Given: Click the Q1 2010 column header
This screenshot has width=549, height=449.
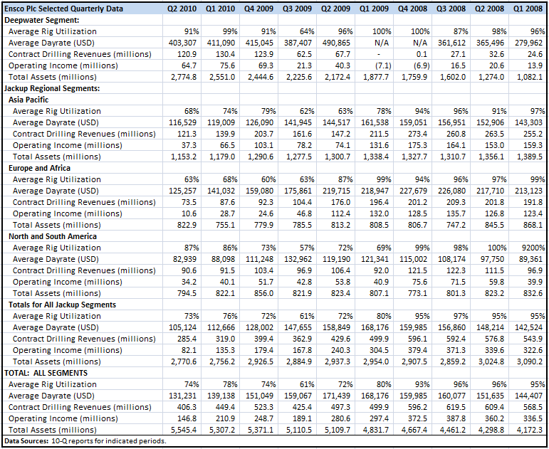Looking at the screenshot, I should click(x=220, y=9).
